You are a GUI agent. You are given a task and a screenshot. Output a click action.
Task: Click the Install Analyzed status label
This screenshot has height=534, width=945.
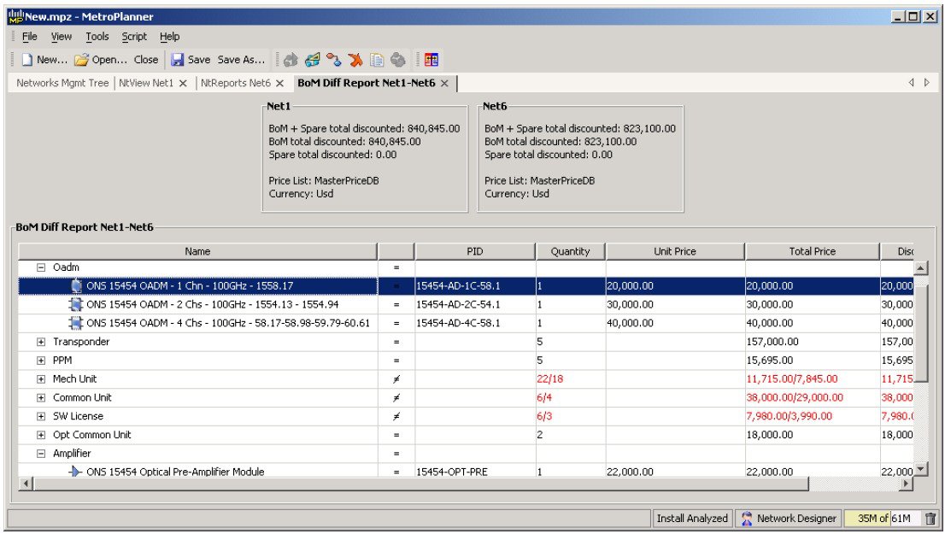pyautogui.click(x=692, y=519)
